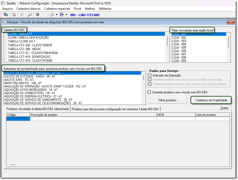This screenshot has width=238, height=180.
Task: Click the Estoque window icon
Action: point(4,22)
